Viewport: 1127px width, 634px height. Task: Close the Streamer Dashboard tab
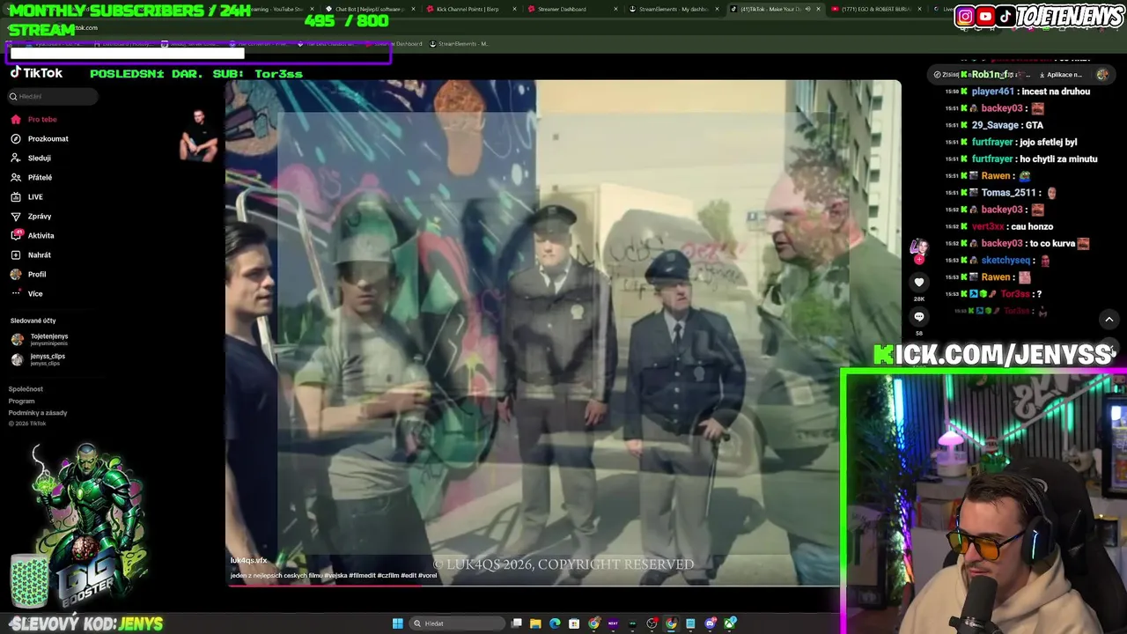[615, 9]
